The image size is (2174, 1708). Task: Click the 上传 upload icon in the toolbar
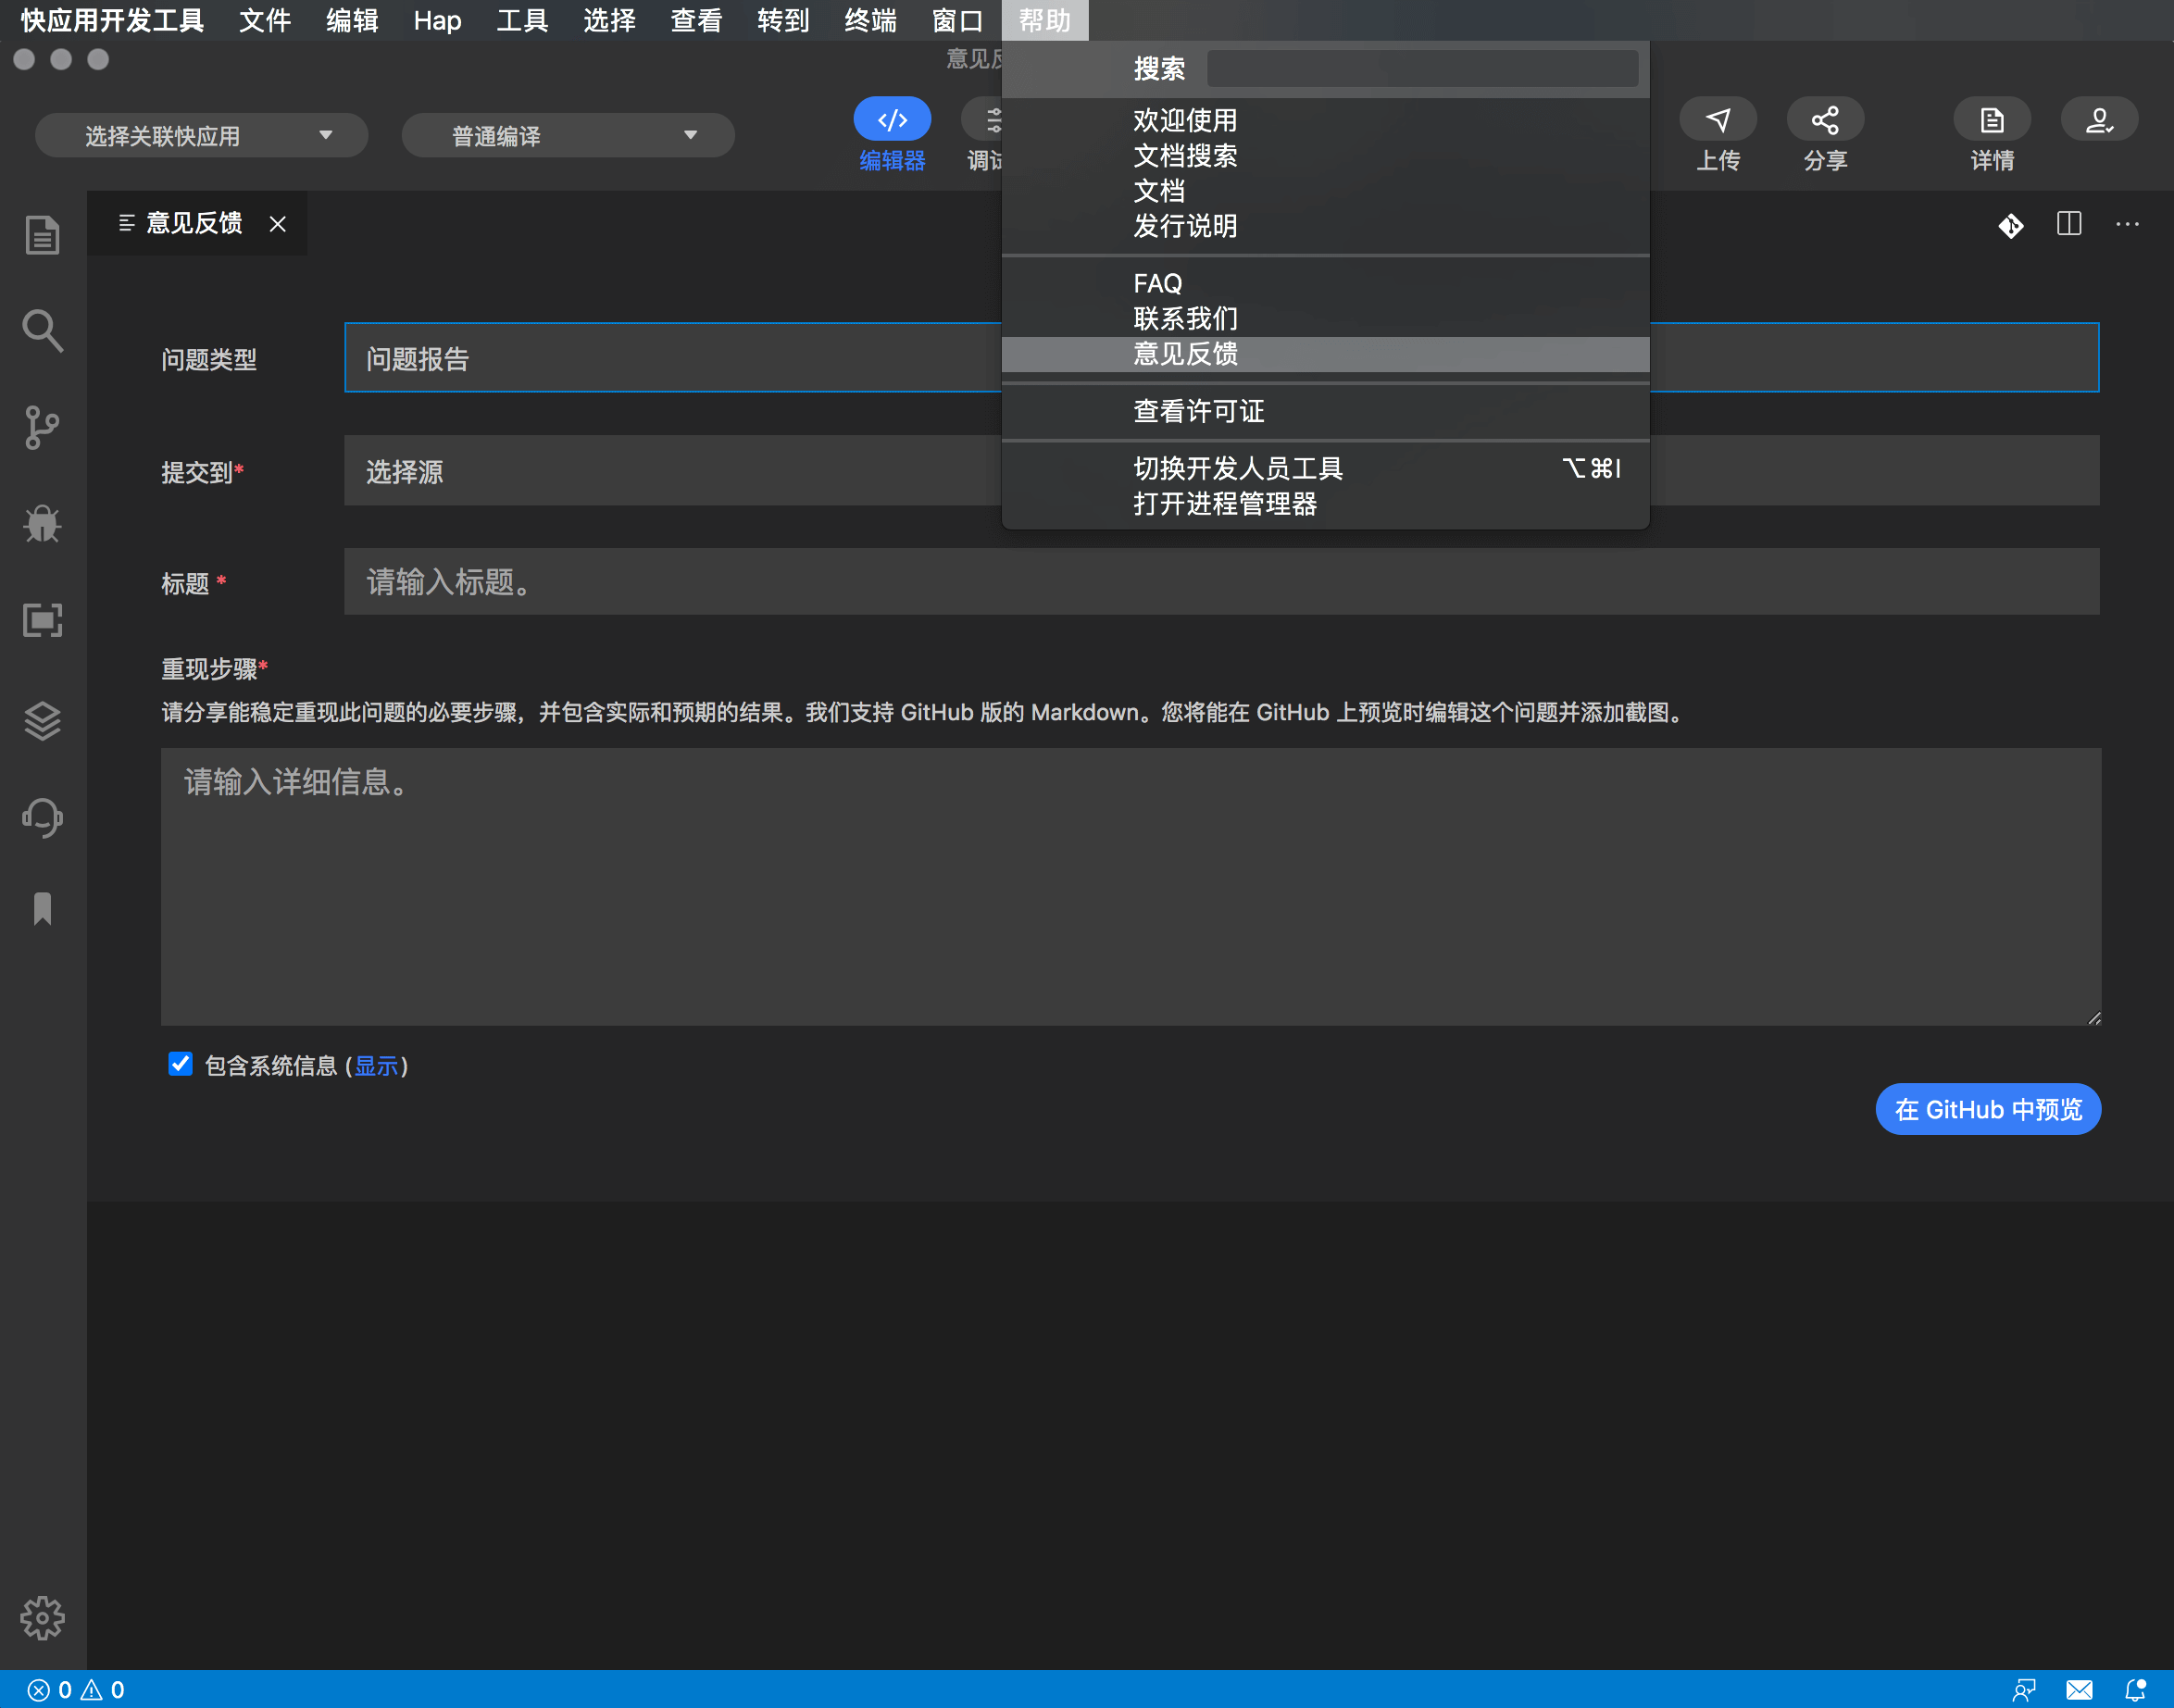click(1718, 118)
